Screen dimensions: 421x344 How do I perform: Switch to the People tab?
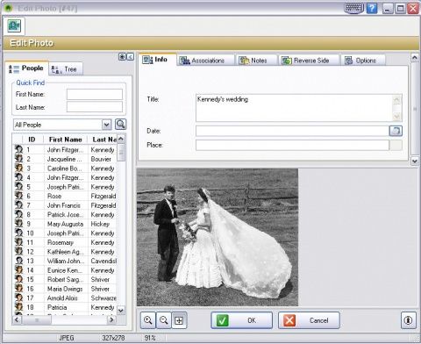[x=26, y=68]
